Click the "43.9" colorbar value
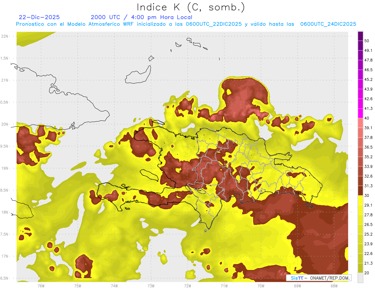 point(368,89)
